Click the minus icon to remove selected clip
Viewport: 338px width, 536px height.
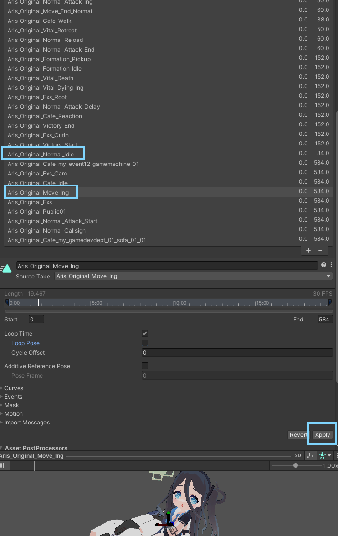[320, 250]
